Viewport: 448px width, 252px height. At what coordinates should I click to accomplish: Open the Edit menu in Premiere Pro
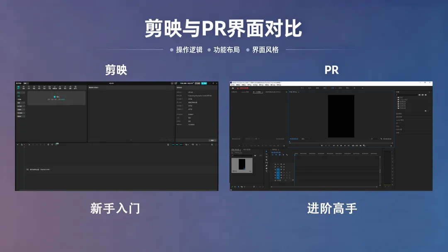(x=238, y=85)
